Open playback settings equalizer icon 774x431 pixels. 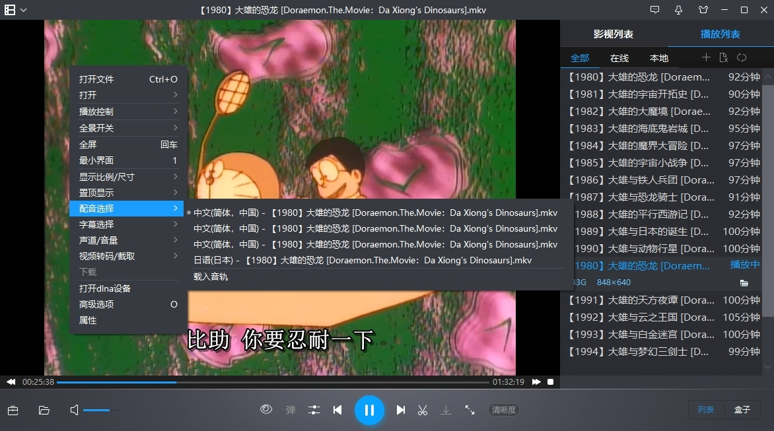(x=314, y=409)
